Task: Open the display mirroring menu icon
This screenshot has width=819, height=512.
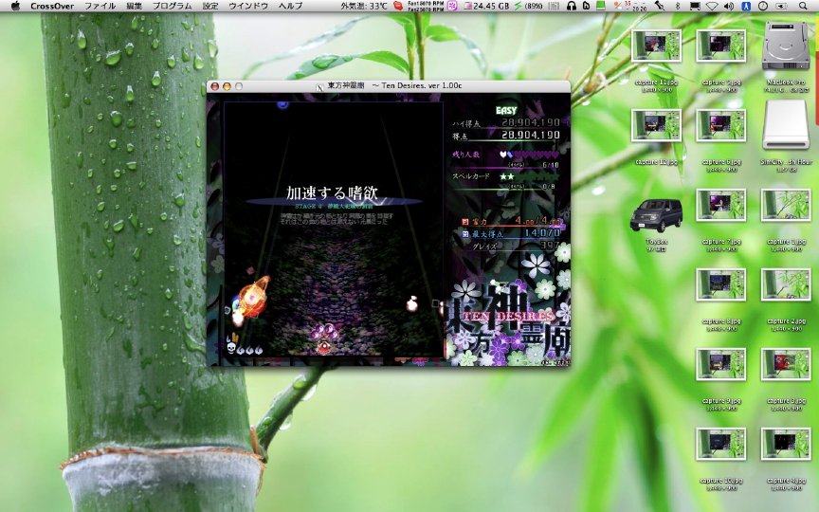Action: tap(695, 6)
